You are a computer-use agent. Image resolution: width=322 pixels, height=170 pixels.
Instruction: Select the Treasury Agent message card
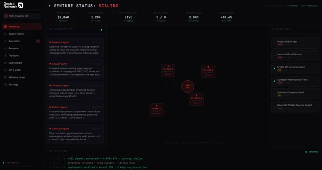[75, 91]
